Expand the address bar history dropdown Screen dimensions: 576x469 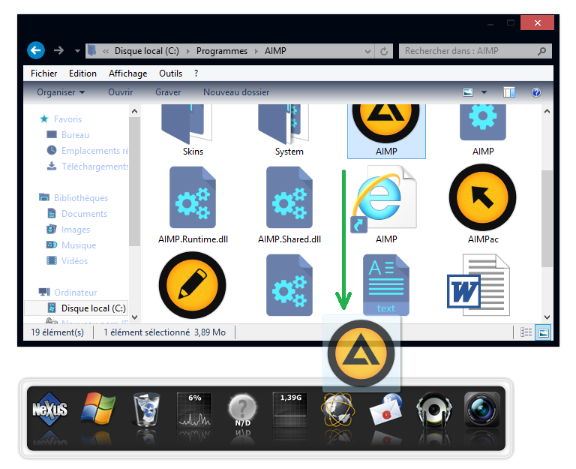tap(367, 52)
